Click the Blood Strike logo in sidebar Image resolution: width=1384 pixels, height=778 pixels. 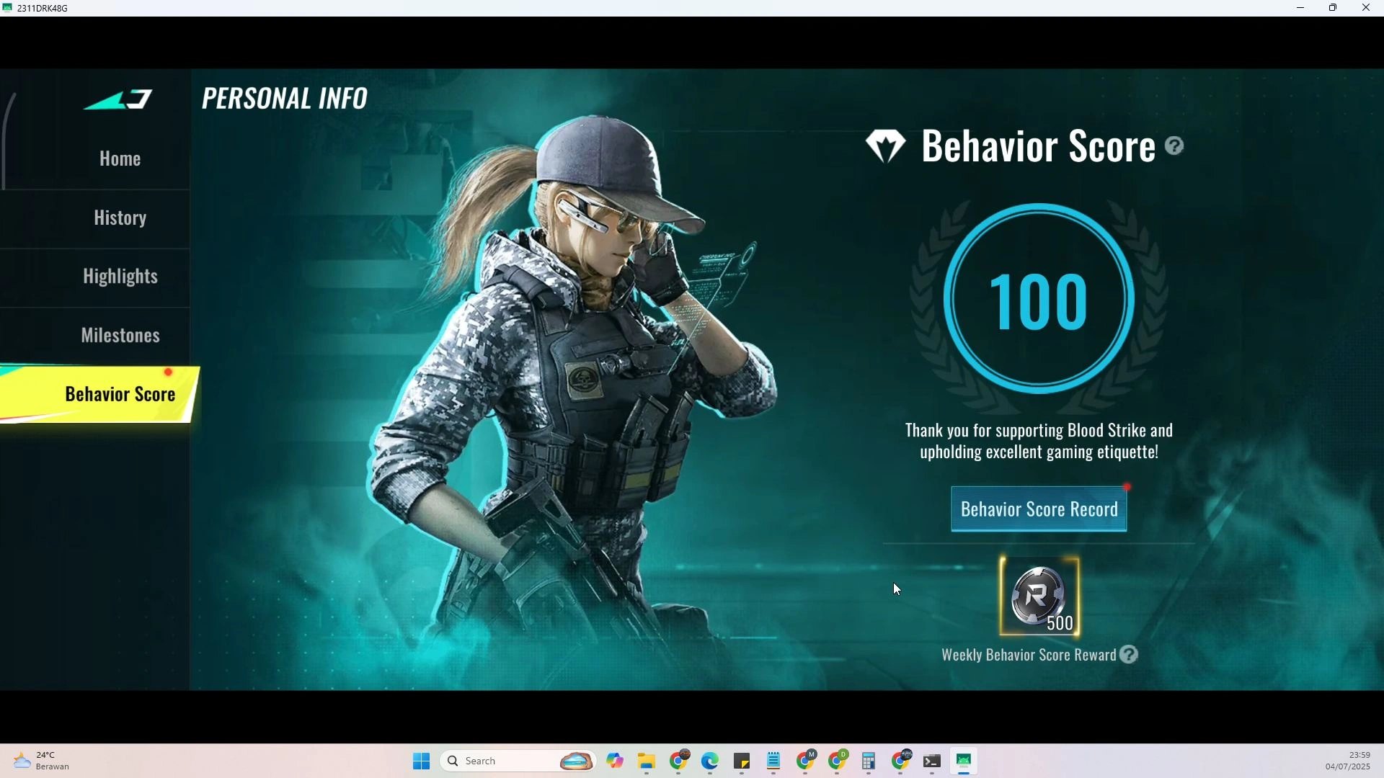119,99
